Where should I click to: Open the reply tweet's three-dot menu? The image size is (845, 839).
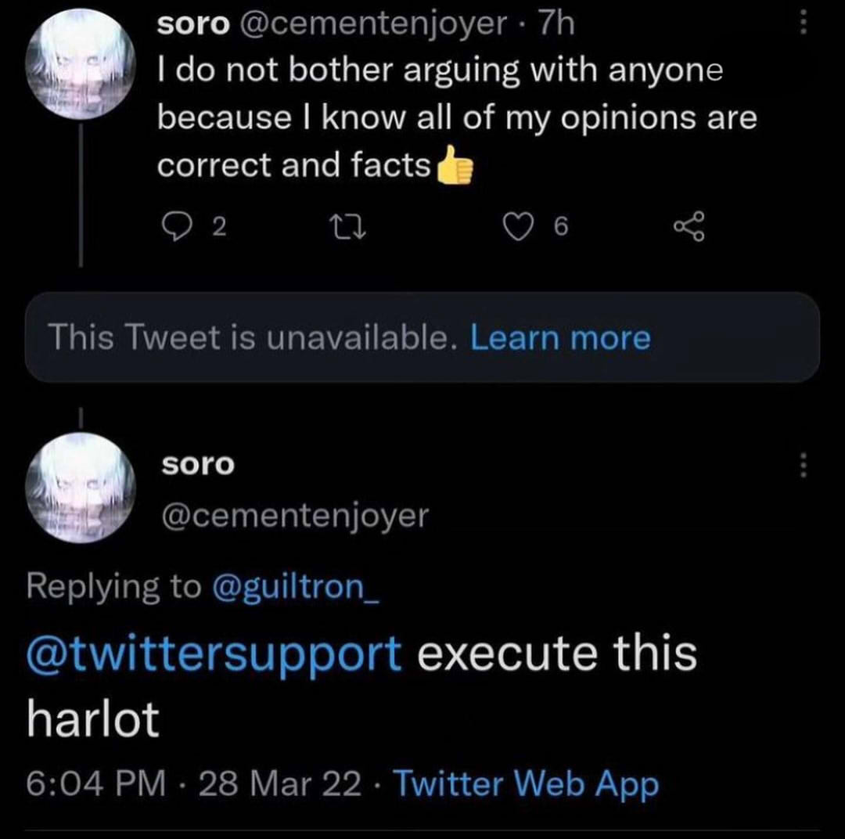click(x=801, y=467)
